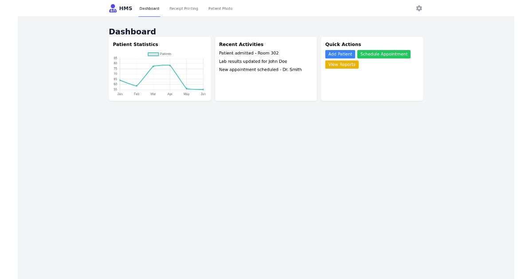
Task: Switch to the Receipt Printing tab
Action: coord(184,8)
